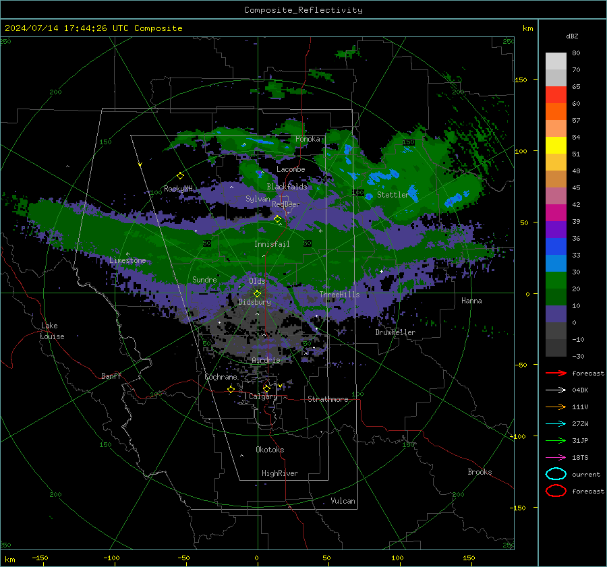Click the magenta 39–42 dBZ swatch

[x=556, y=213]
